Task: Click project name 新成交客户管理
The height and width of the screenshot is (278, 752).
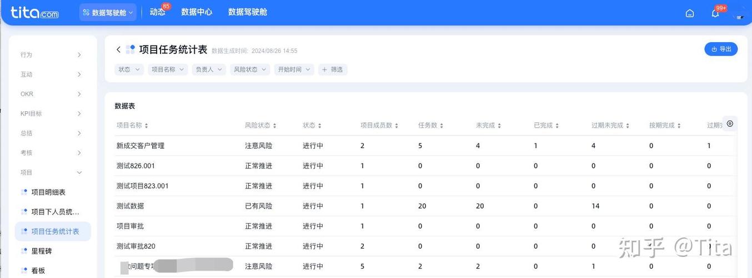Action: [141, 146]
